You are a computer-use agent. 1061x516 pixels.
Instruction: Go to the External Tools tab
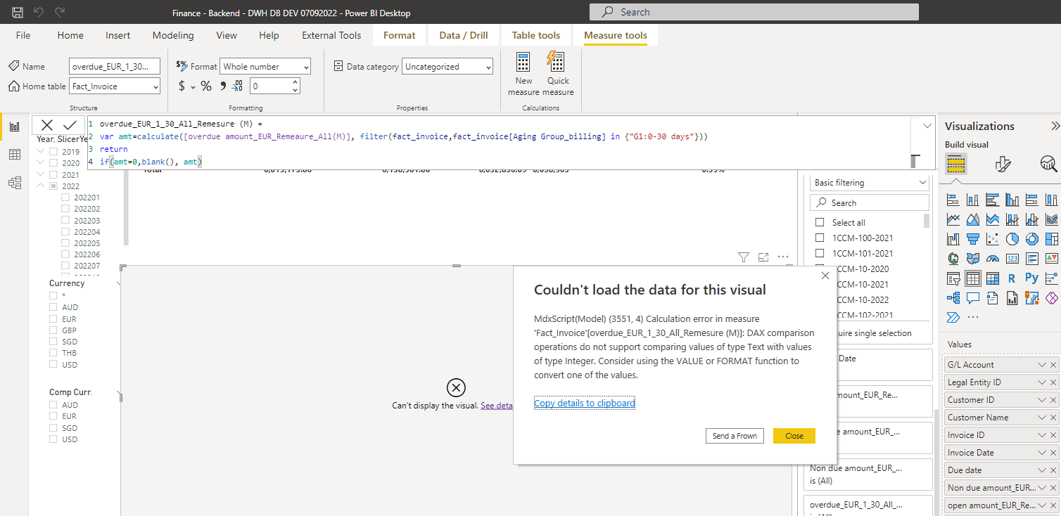tap(331, 35)
